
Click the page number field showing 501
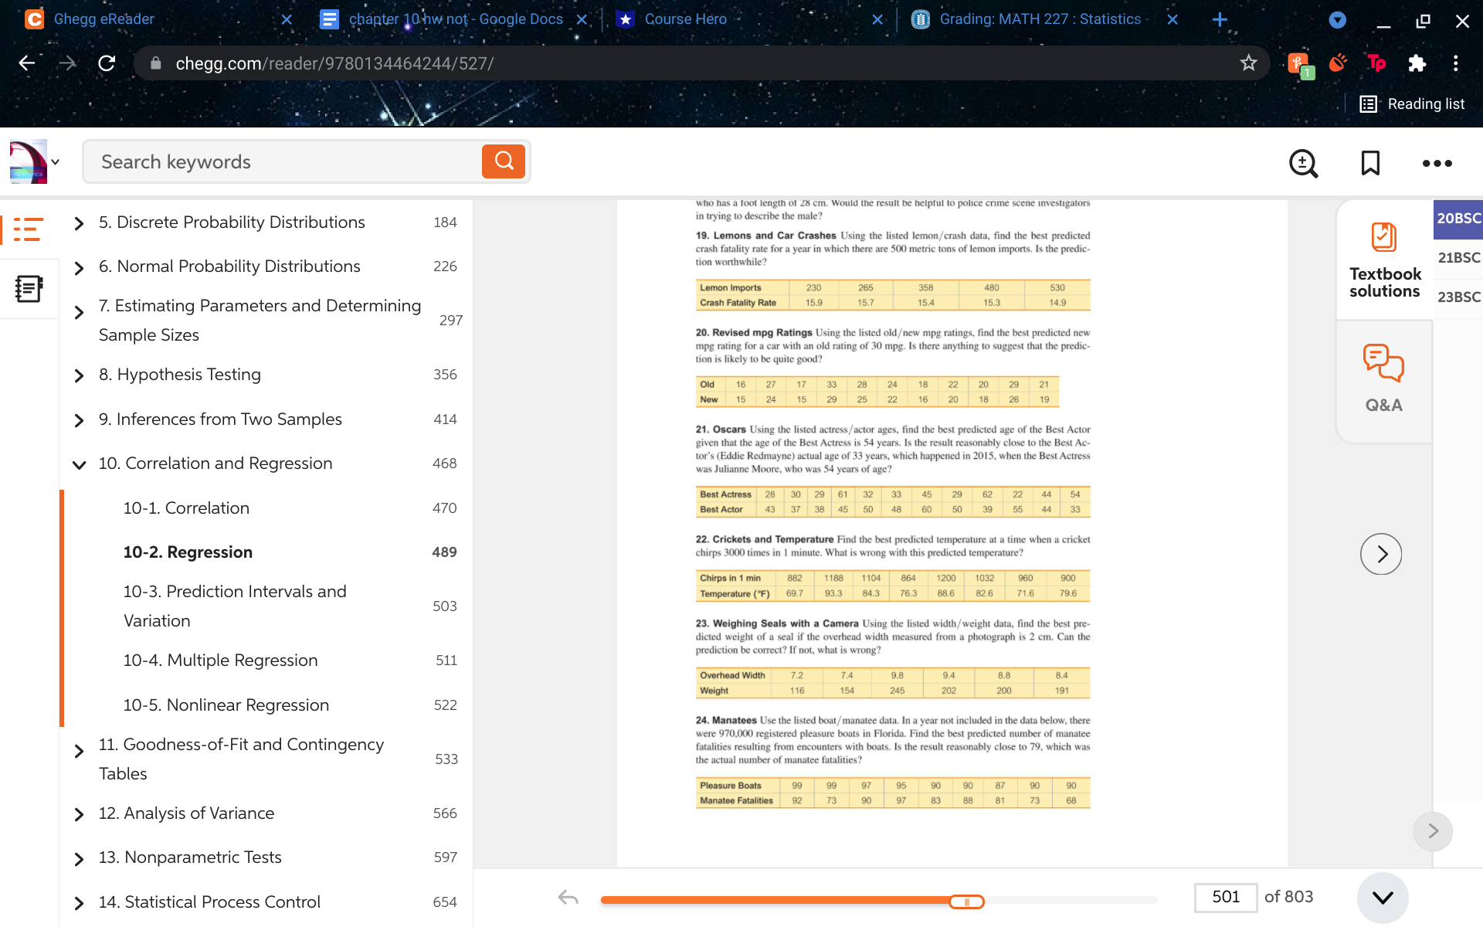point(1227,897)
